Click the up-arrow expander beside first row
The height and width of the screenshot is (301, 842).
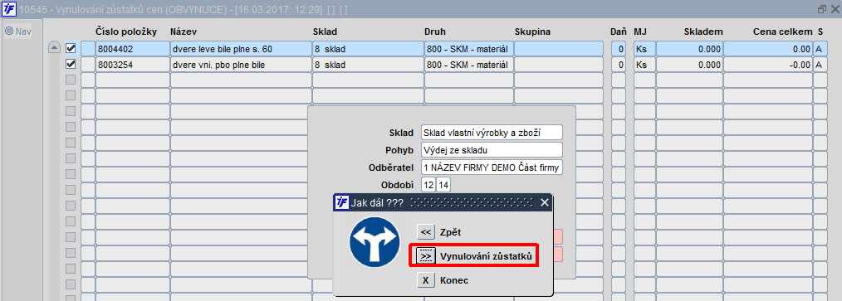pos(54,48)
